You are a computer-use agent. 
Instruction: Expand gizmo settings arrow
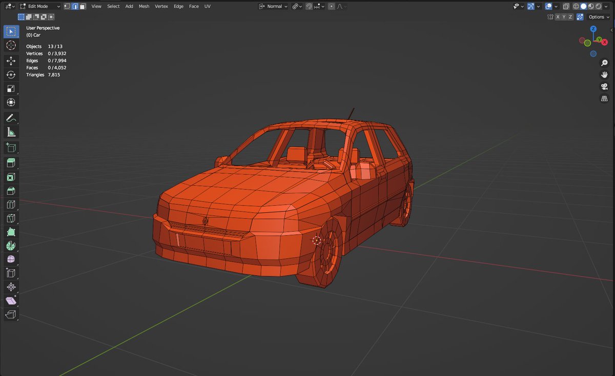click(538, 6)
